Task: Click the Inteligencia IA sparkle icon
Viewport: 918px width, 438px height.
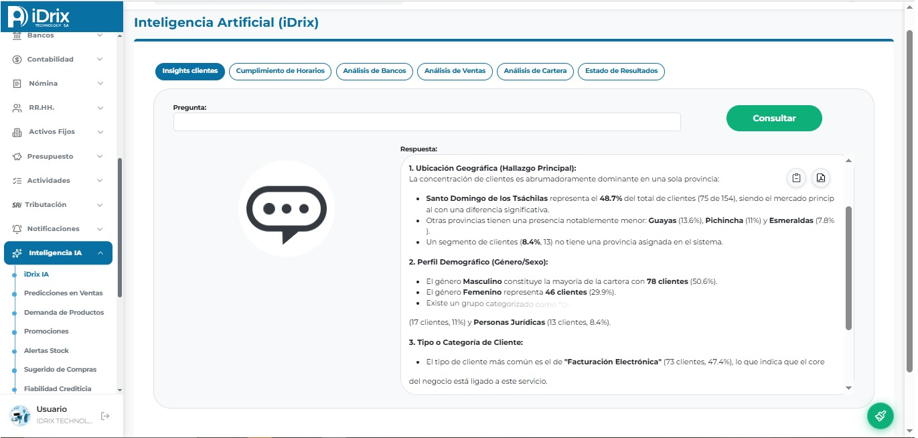Action: pyautogui.click(x=17, y=253)
